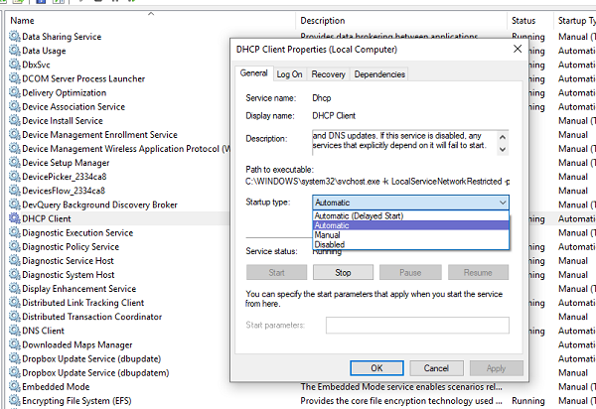Open the Startup type combo box

point(410,203)
